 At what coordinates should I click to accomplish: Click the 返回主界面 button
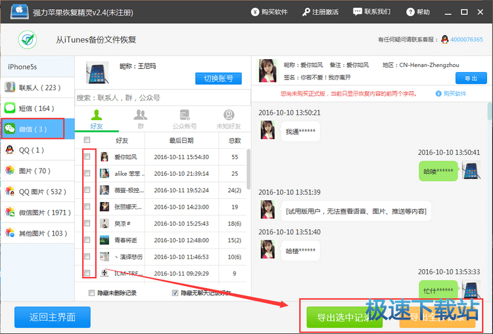point(53,317)
